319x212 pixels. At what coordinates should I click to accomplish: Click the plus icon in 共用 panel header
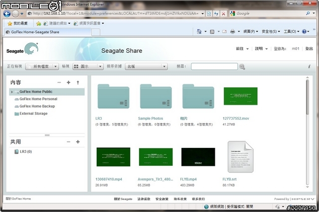point(78,142)
